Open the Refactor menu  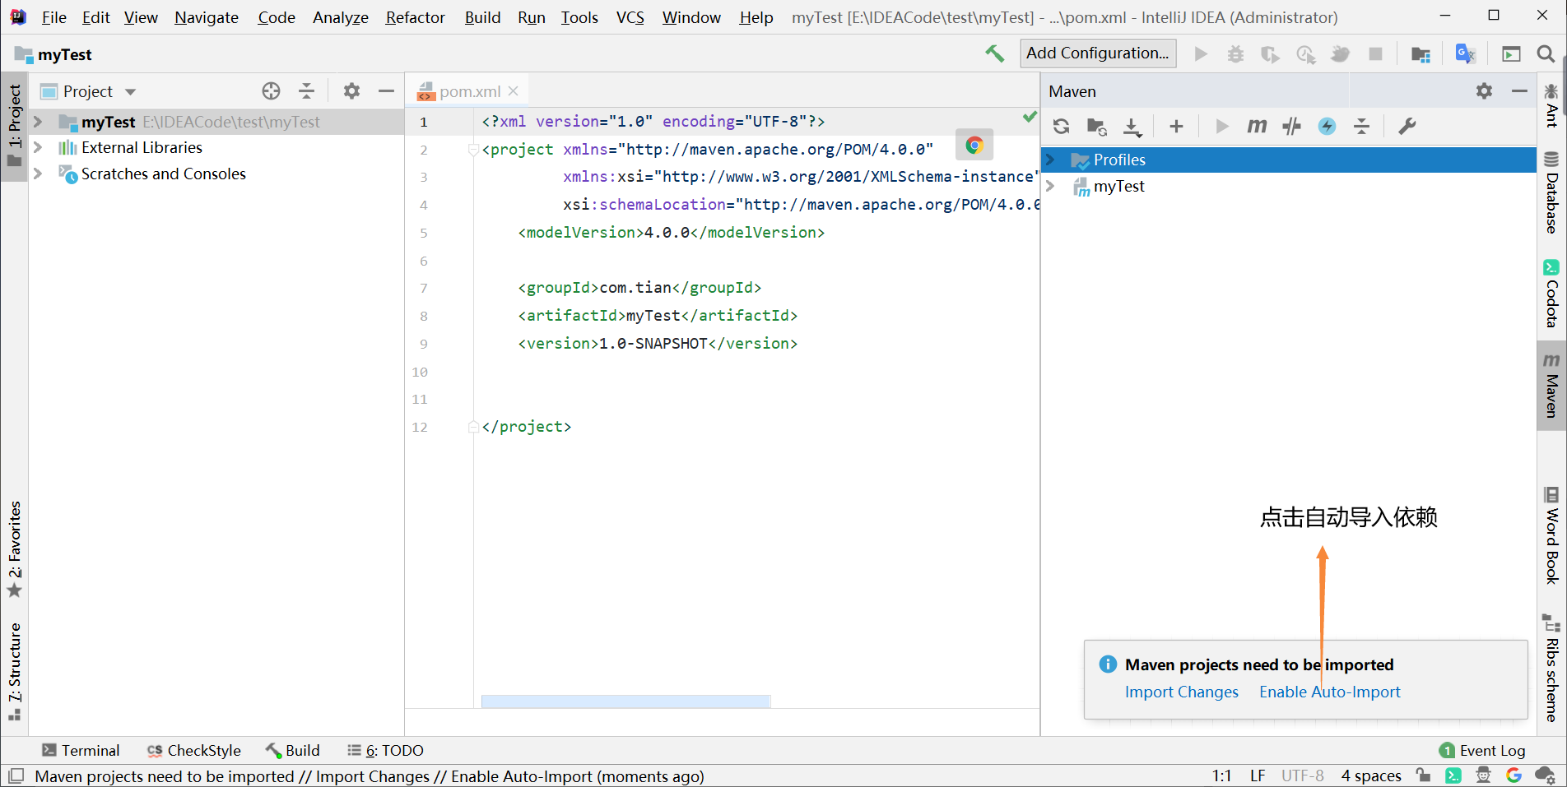[416, 17]
